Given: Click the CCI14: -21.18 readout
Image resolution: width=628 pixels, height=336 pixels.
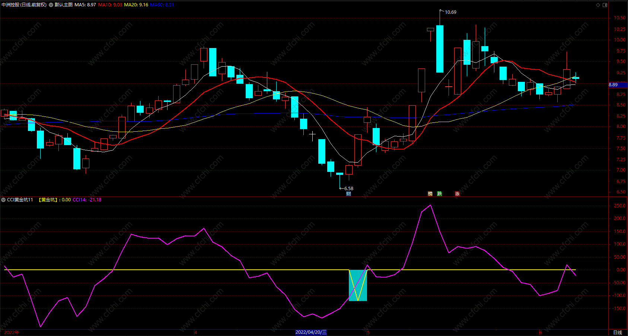Looking at the screenshot, I should tap(87, 200).
